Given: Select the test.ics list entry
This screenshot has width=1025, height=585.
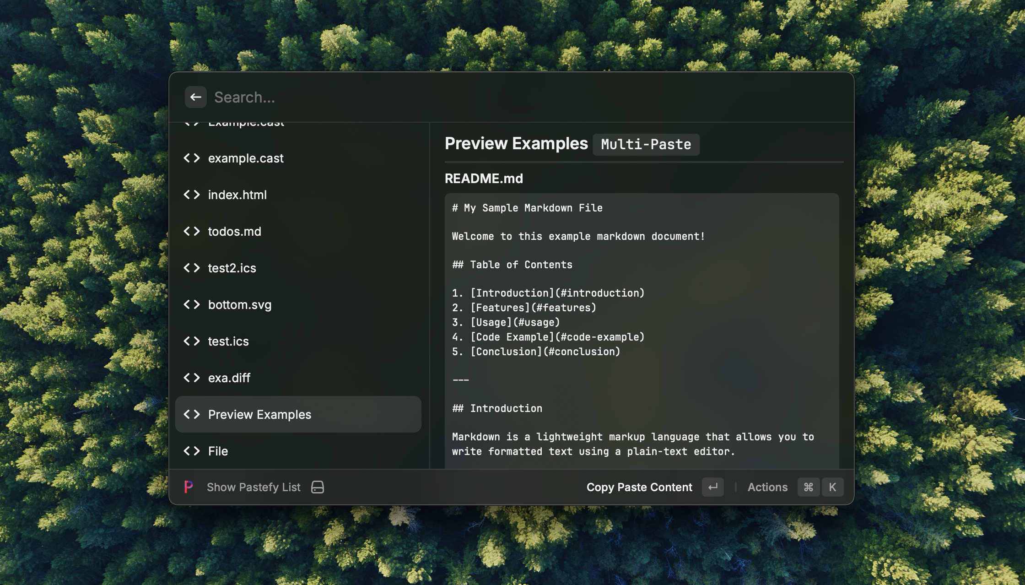Looking at the screenshot, I should 228,341.
